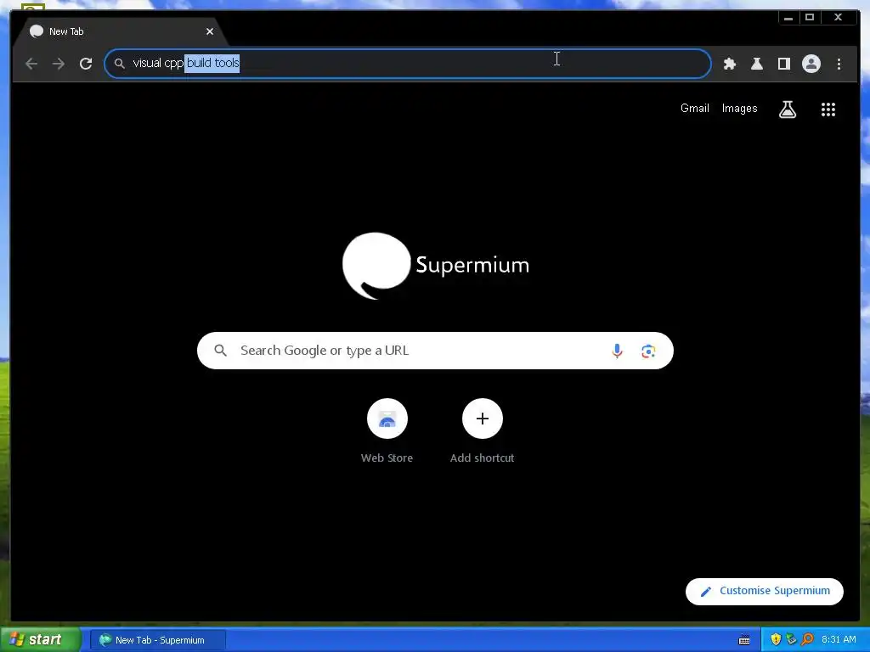Open the profile avatar menu
Image resolution: width=870 pixels, height=652 pixels.
click(811, 64)
